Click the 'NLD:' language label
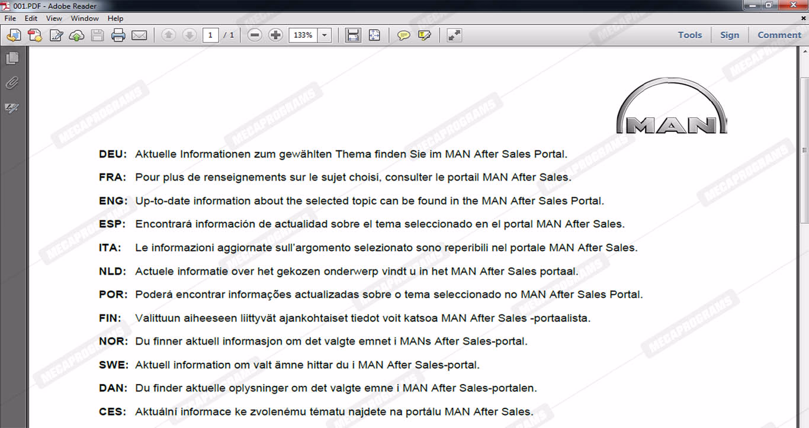 [x=113, y=271]
